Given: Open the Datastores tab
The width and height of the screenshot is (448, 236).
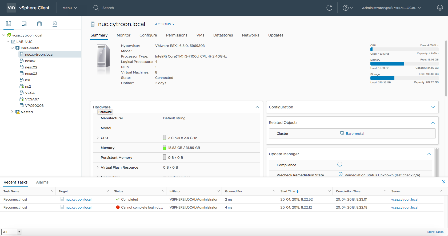Looking at the screenshot, I should pyautogui.click(x=223, y=35).
